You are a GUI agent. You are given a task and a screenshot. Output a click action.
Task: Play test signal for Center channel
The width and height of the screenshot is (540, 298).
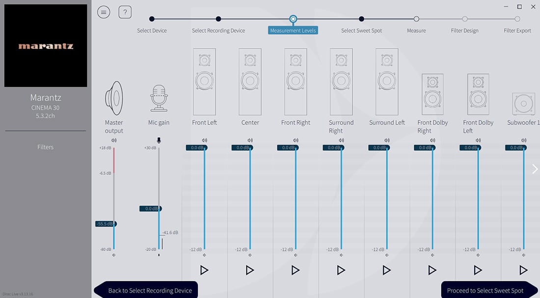250,270
